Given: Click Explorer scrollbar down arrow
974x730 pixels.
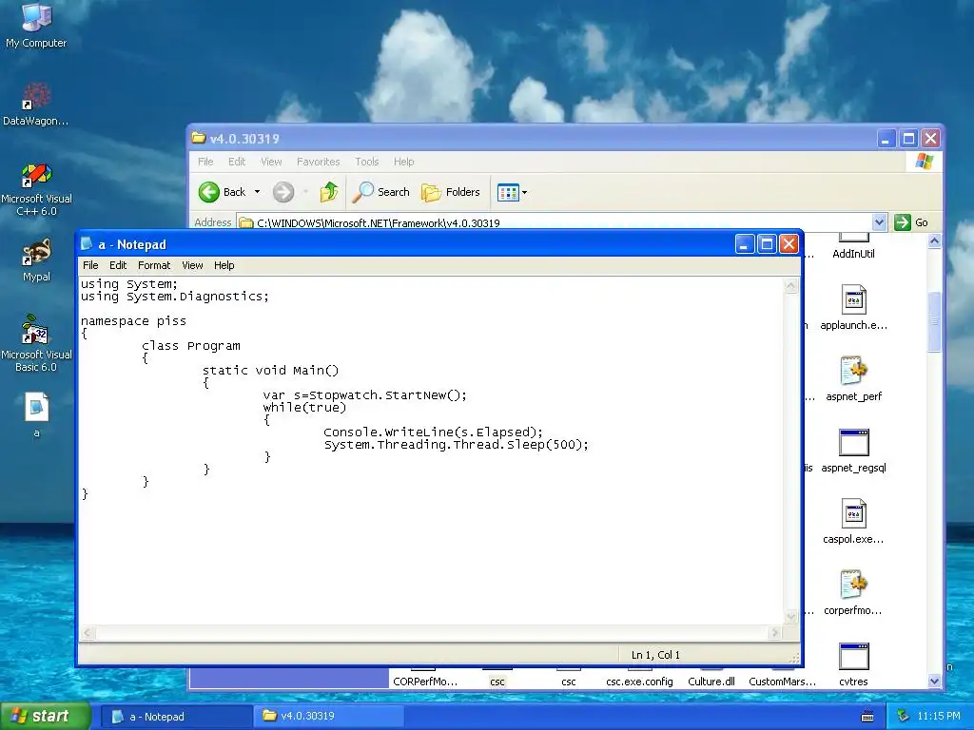Looking at the screenshot, I should tap(934, 681).
